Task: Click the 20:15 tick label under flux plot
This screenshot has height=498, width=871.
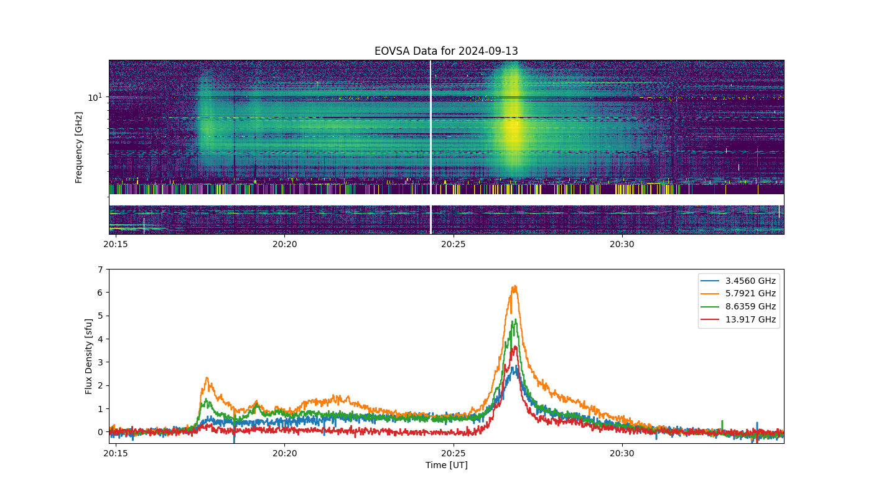Action: tap(116, 453)
